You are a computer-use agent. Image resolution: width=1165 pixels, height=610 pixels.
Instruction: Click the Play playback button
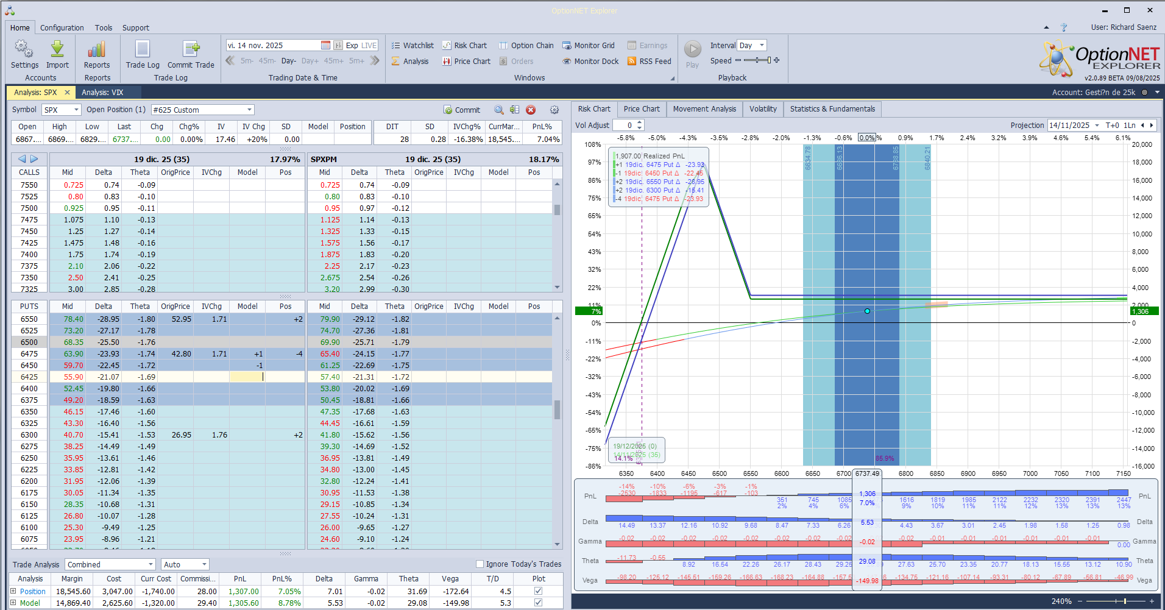tap(692, 49)
